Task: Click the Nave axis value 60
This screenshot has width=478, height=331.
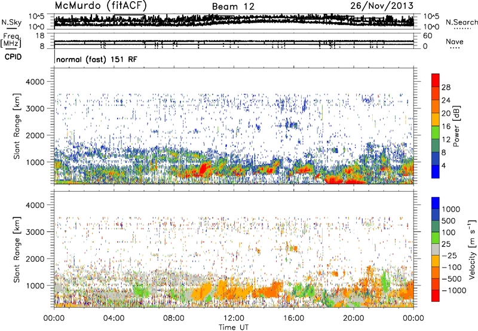Action: point(427,36)
